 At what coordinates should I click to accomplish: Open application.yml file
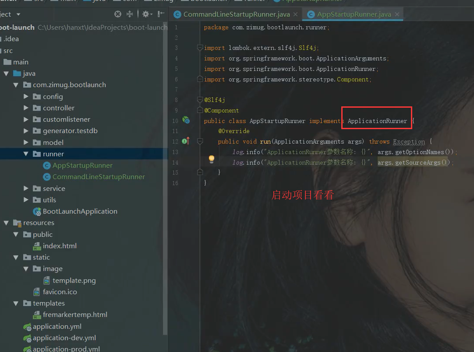(x=57, y=326)
